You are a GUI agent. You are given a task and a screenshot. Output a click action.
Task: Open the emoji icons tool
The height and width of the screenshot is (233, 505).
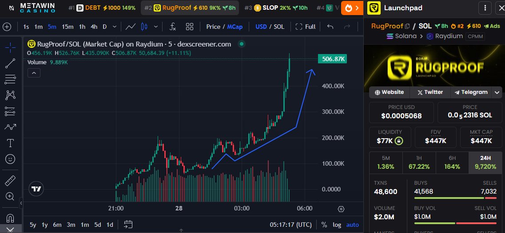click(10, 159)
